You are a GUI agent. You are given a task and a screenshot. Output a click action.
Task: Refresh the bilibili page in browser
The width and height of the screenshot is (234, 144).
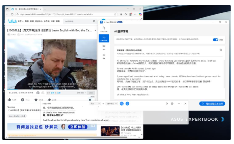pyautogui.click(x=12, y=14)
